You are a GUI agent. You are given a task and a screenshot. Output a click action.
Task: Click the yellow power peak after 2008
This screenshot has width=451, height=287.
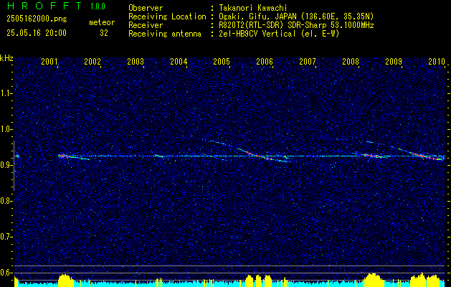(x=372, y=280)
